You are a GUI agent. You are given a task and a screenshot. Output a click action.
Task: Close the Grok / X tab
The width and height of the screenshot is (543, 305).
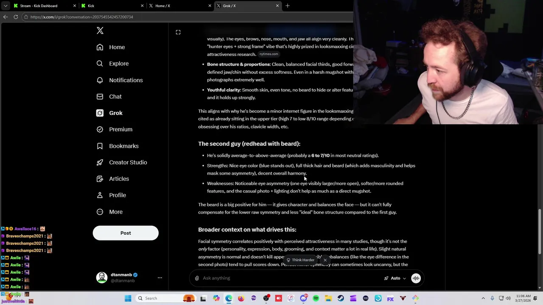(277, 6)
